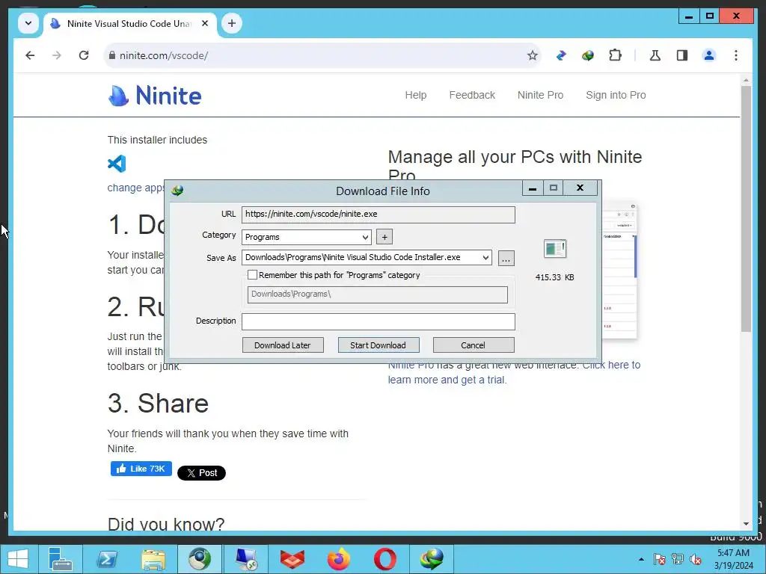This screenshot has height=574, width=766.
Task: Open Chrome profile avatar icon
Action: [709, 55]
